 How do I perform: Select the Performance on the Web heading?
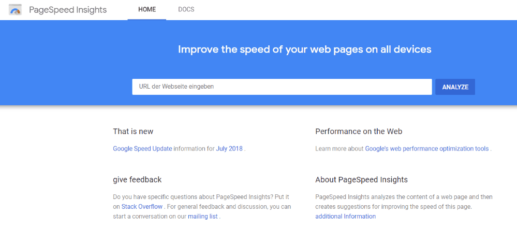(359, 131)
